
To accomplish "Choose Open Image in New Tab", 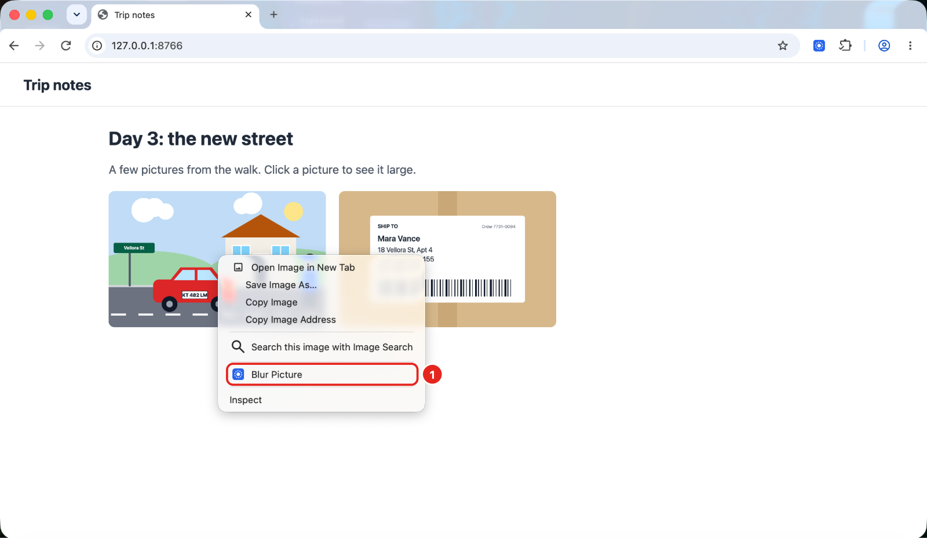I will point(322,268).
